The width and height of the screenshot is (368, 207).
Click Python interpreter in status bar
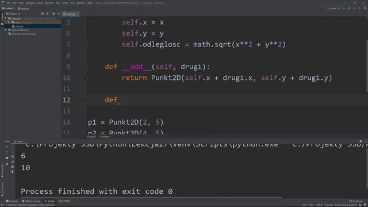(346, 205)
